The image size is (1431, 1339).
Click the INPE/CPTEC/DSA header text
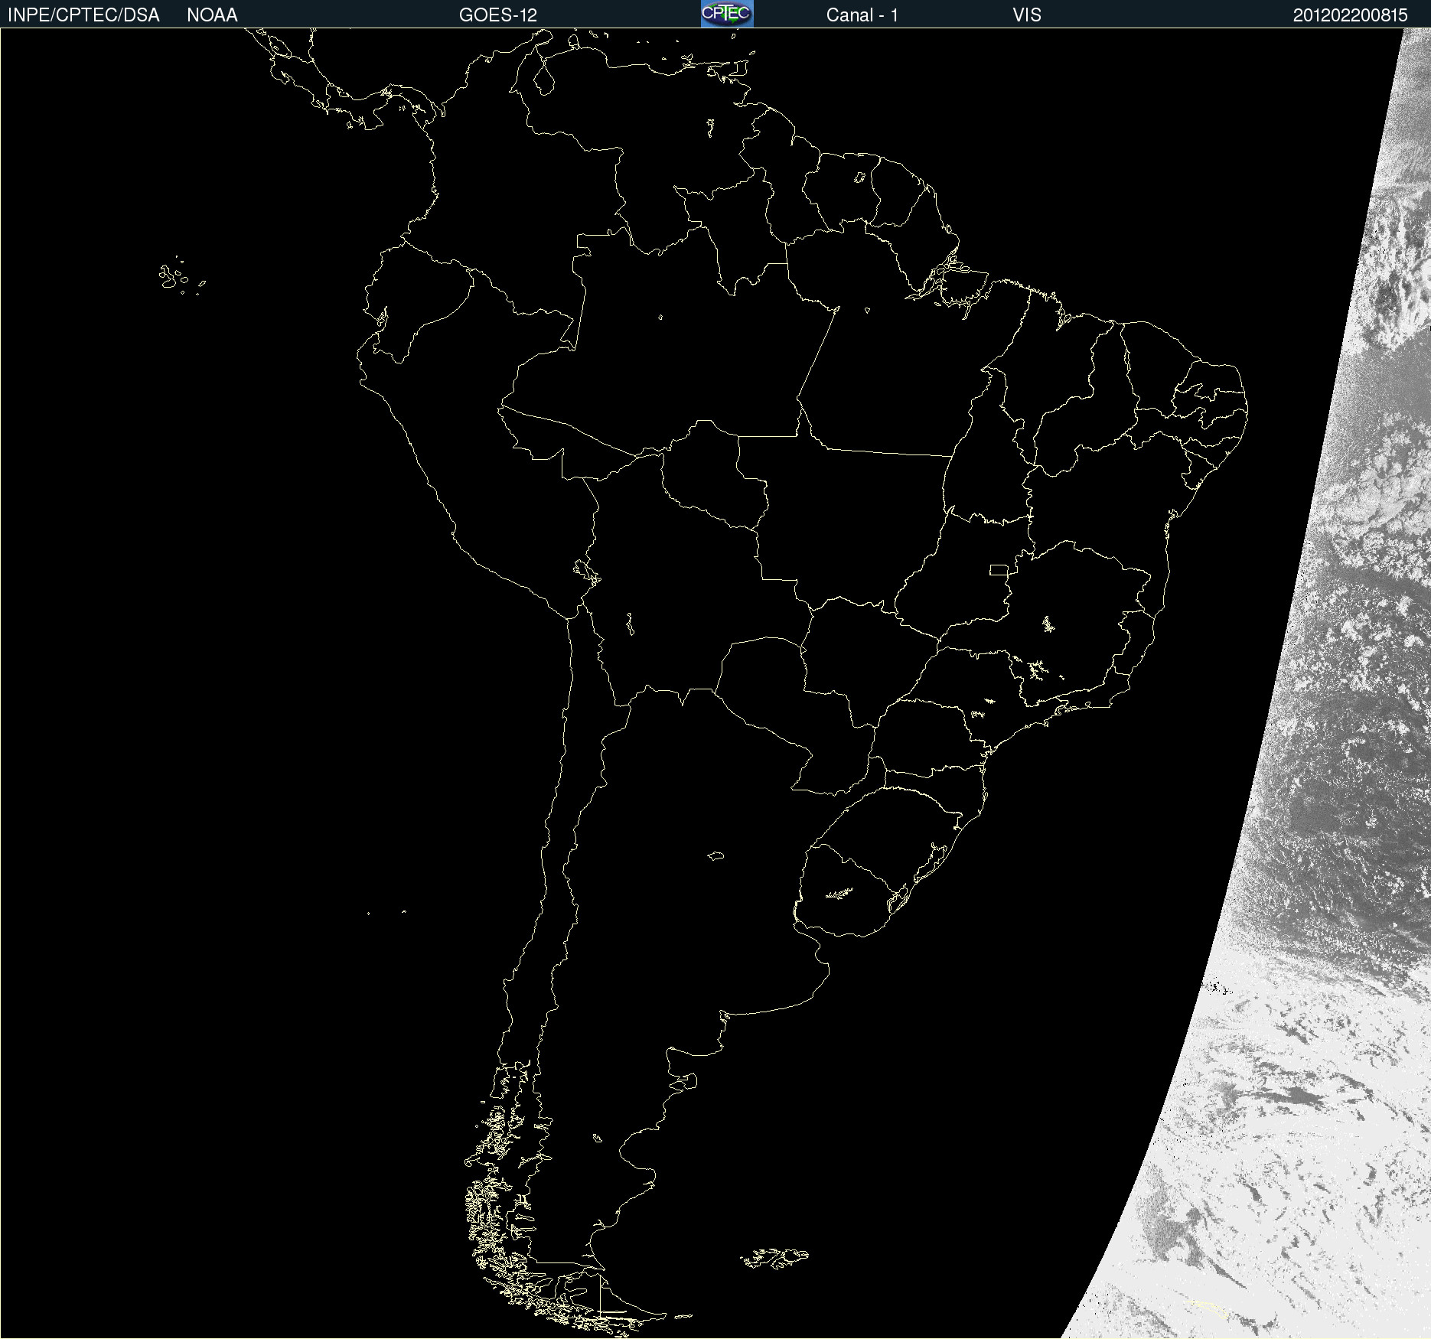click(x=83, y=15)
